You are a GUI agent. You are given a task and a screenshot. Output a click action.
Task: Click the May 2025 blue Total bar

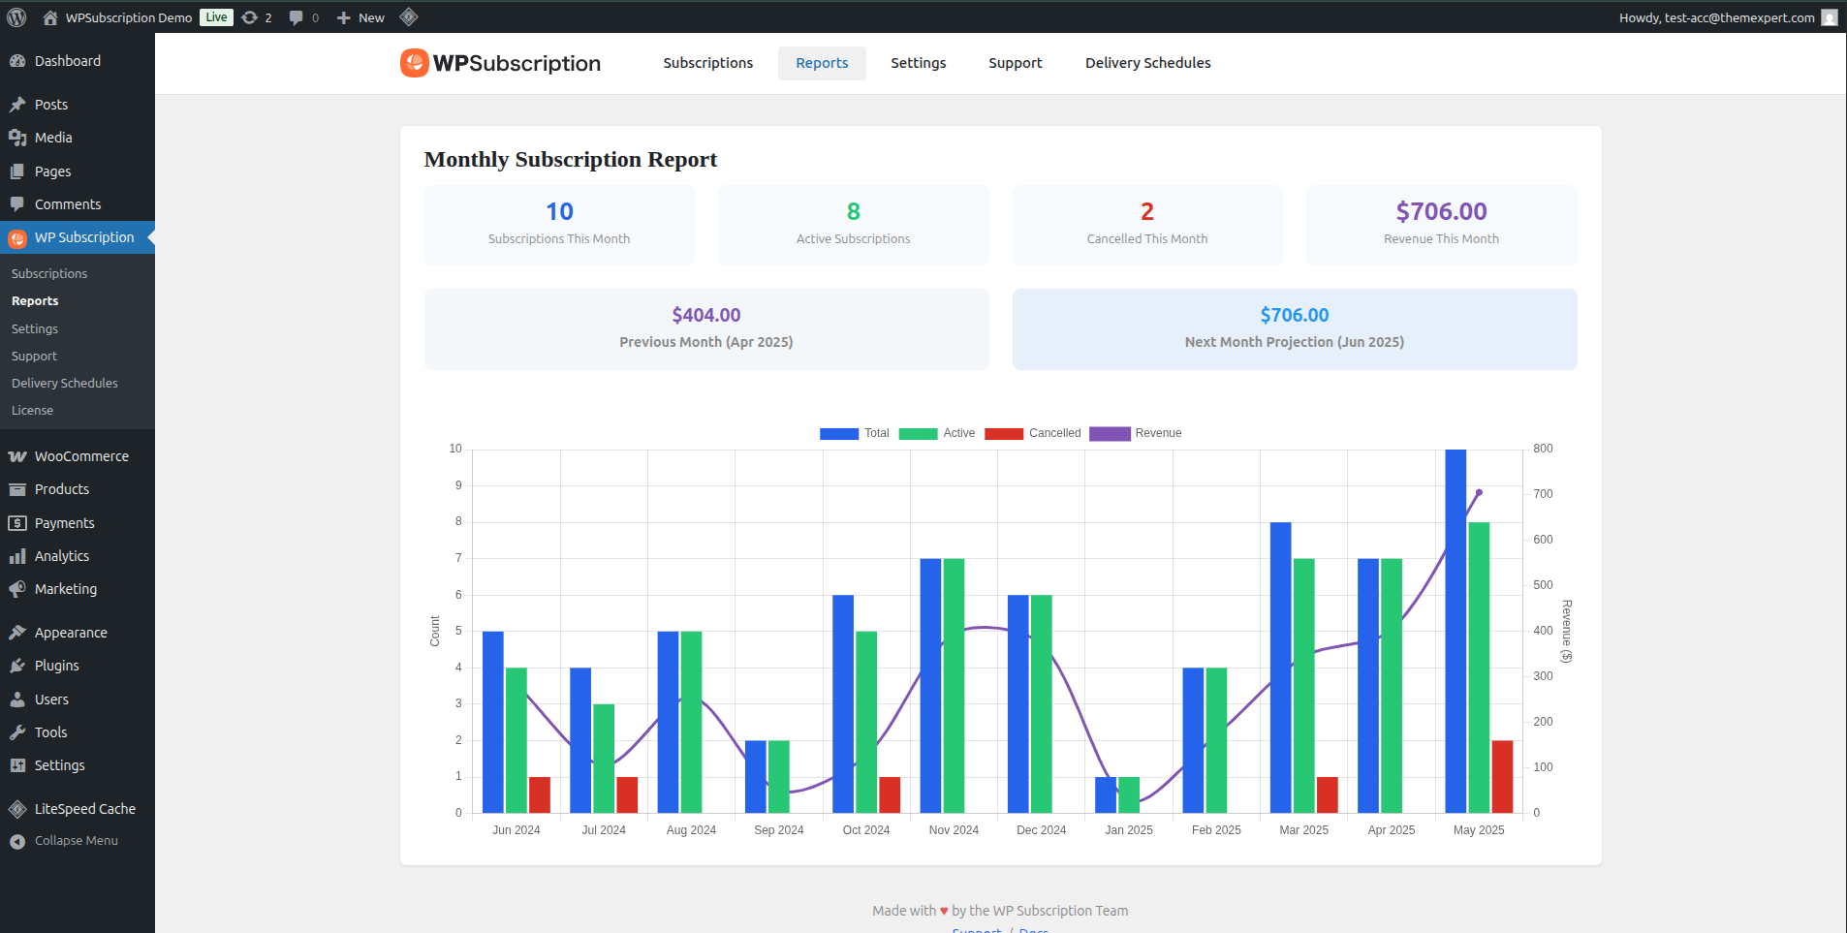click(x=1456, y=631)
